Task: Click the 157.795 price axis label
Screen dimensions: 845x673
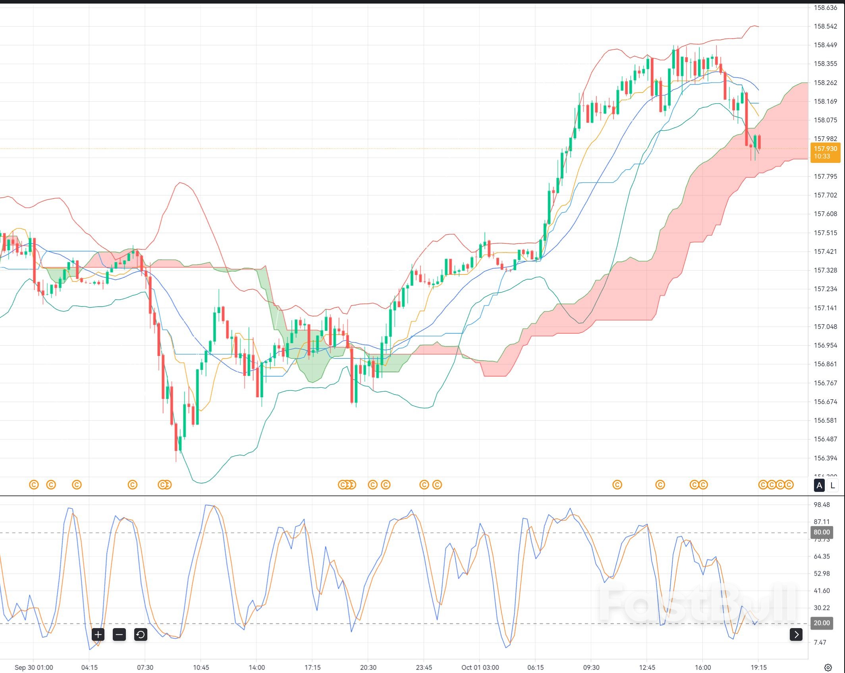Action: [825, 176]
